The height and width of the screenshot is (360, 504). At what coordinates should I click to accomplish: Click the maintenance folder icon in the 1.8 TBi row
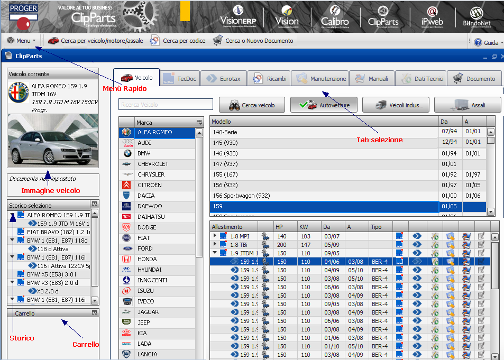[451, 245]
